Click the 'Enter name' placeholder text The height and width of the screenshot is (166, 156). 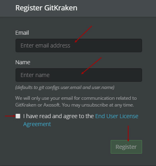click(x=35, y=75)
